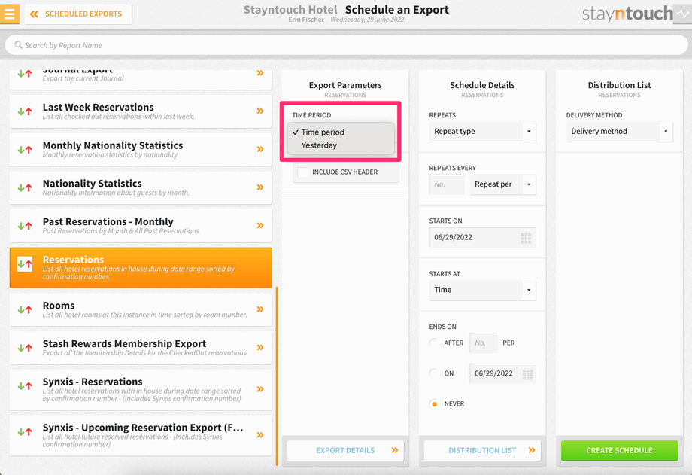692x475 pixels.
Task: Open Synxis - Upcoming Reservation Export row
Action: click(141, 436)
